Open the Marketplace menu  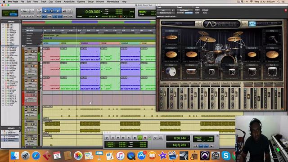tap(113, 2)
